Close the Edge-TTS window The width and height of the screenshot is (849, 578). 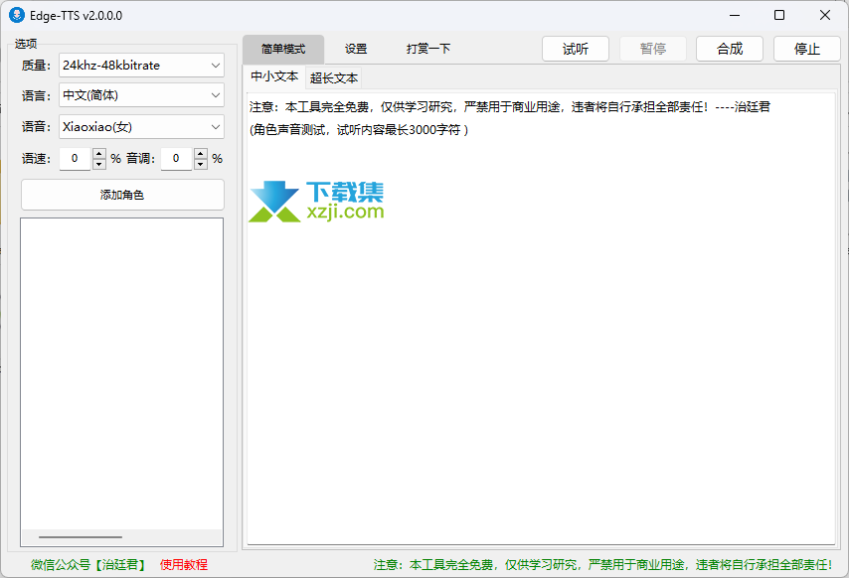(x=824, y=15)
